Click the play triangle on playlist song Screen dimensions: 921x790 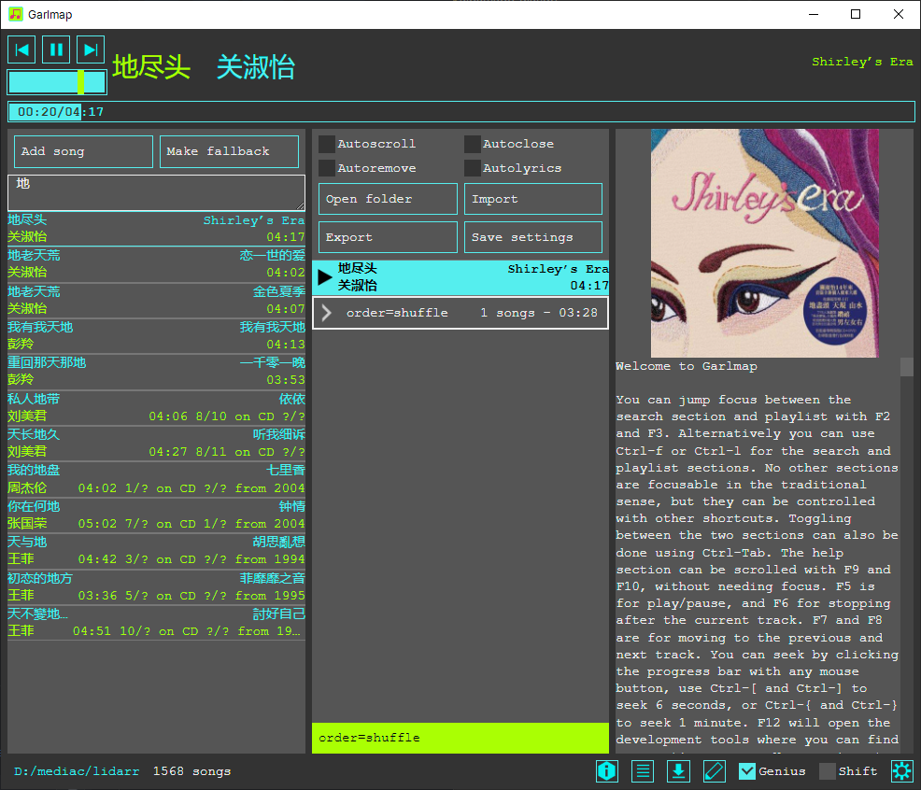325,277
